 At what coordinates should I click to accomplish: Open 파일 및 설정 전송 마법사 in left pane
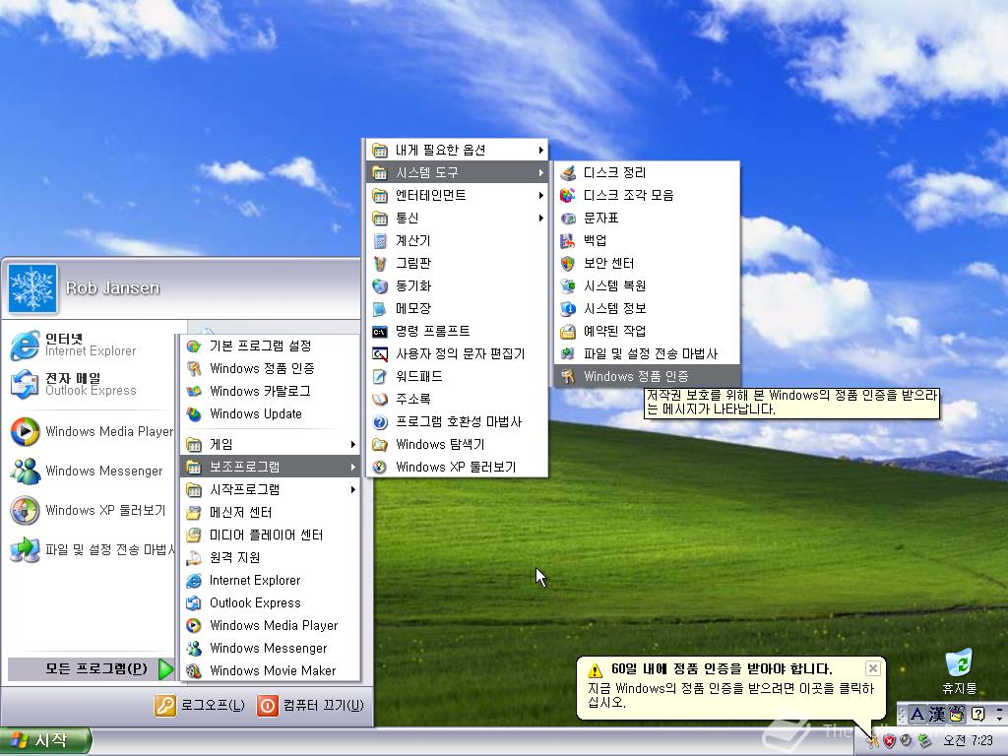pyautogui.click(x=90, y=549)
